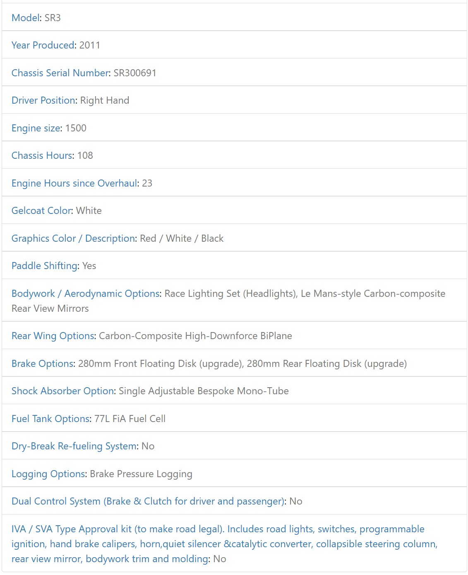468x575 pixels.
Task: Click the Fuel Tank Options label
Action: (x=50, y=419)
